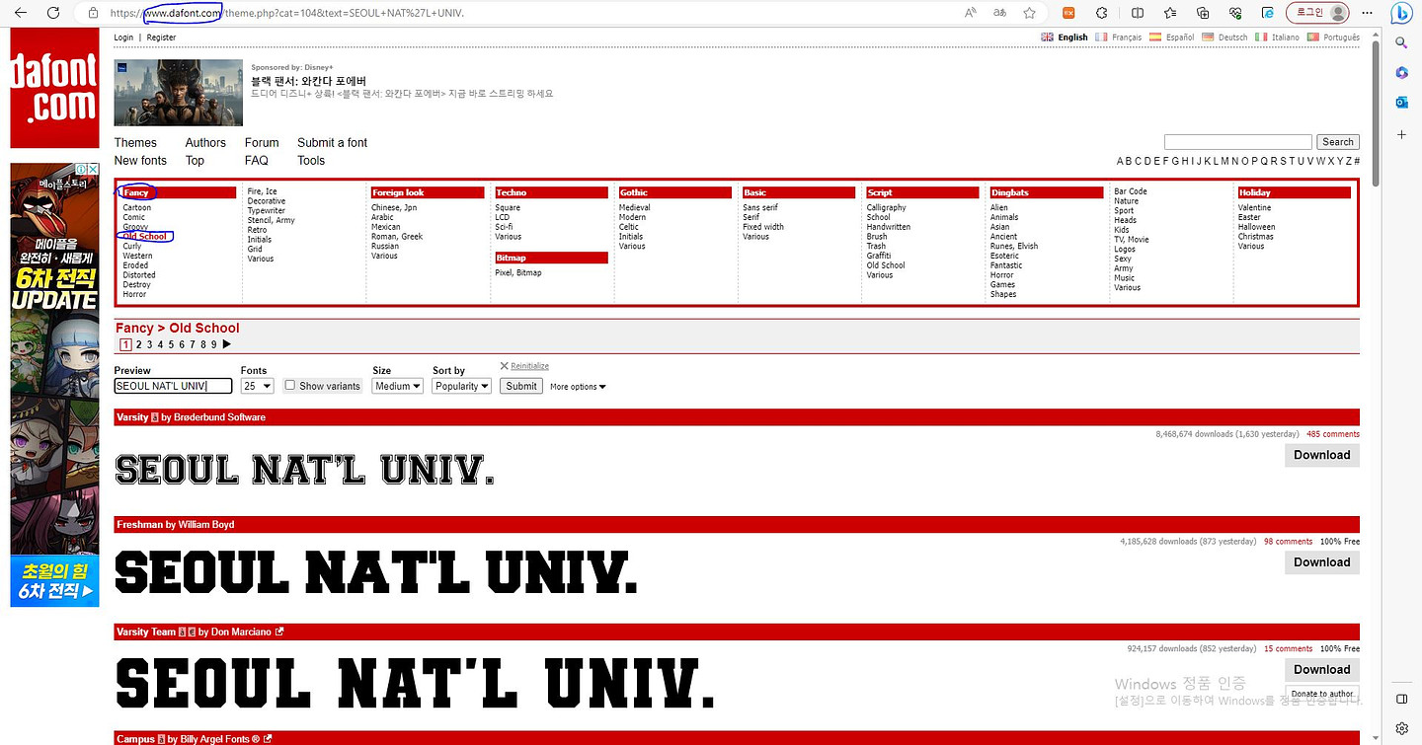
Task: Open the Size dropdown set to Medium
Action: pyautogui.click(x=397, y=387)
